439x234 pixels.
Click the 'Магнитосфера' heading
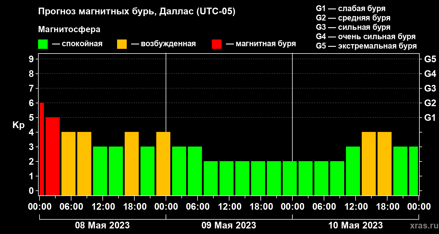[69, 30]
